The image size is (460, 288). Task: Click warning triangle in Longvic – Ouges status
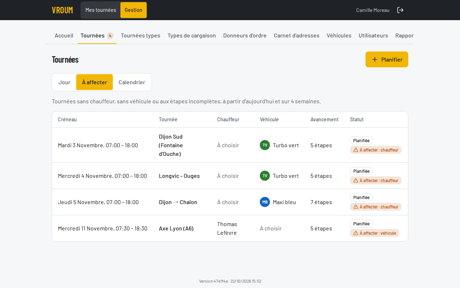(x=356, y=180)
